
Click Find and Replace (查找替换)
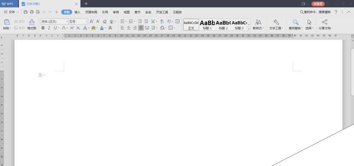pos(296,25)
